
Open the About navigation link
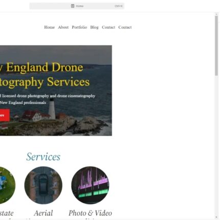(x=63, y=27)
